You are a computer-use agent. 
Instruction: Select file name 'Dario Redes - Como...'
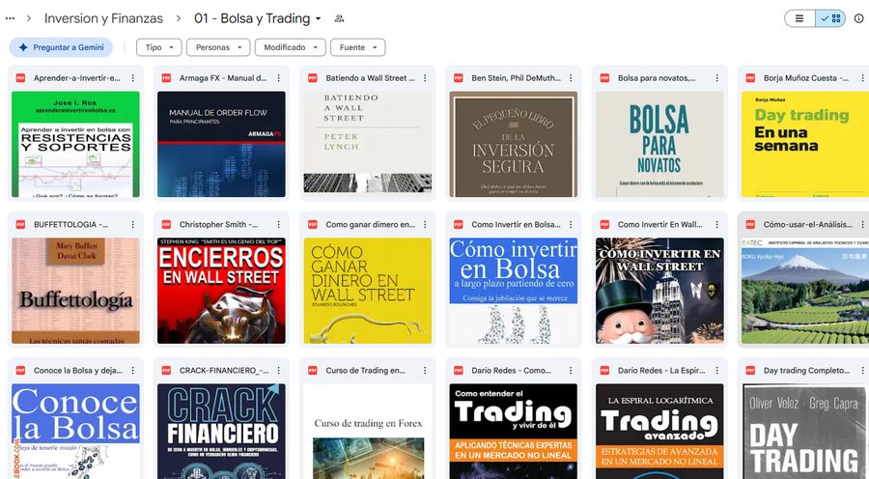pyautogui.click(x=511, y=370)
